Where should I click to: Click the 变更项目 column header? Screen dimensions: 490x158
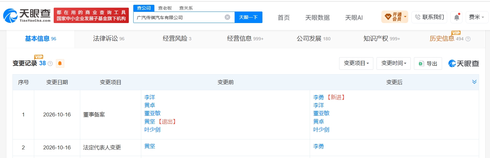tap(111, 82)
